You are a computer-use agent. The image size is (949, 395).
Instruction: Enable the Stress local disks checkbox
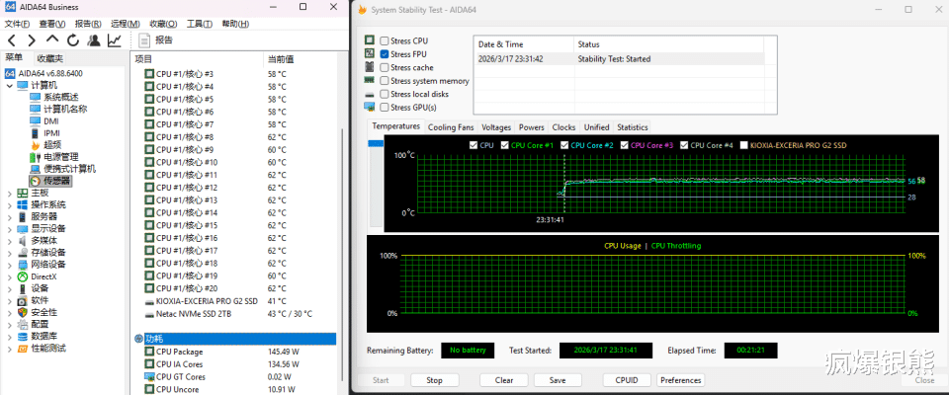(x=385, y=94)
